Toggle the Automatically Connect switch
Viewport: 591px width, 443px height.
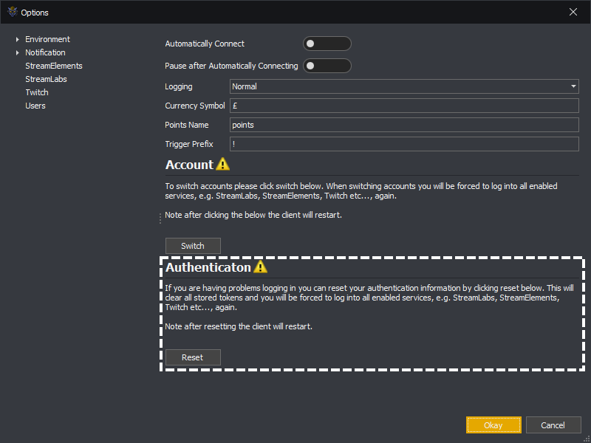tap(327, 44)
